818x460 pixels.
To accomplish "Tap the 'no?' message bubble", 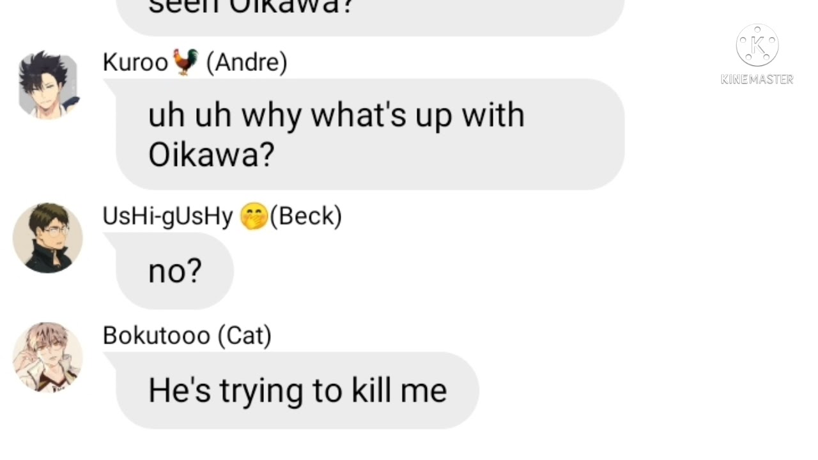I will (x=174, y=272).
